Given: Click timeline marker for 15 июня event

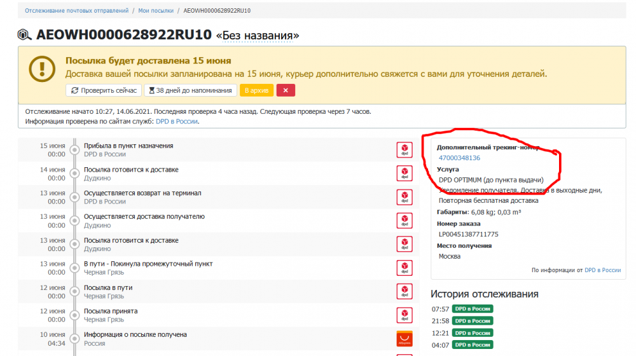Looking at the screenshot, I should coord(74,151).
